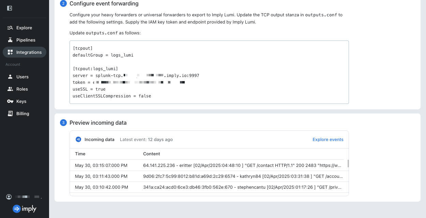This screenshot has height=218, width=426.
Task: Click the stephencantu log entry content
Action: point(243,187)
